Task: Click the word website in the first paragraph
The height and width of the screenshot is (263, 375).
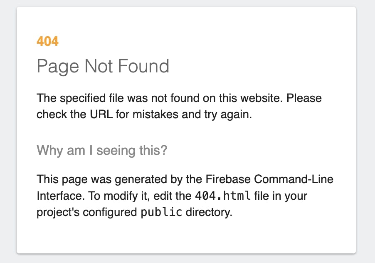Action: pos(262,98)
